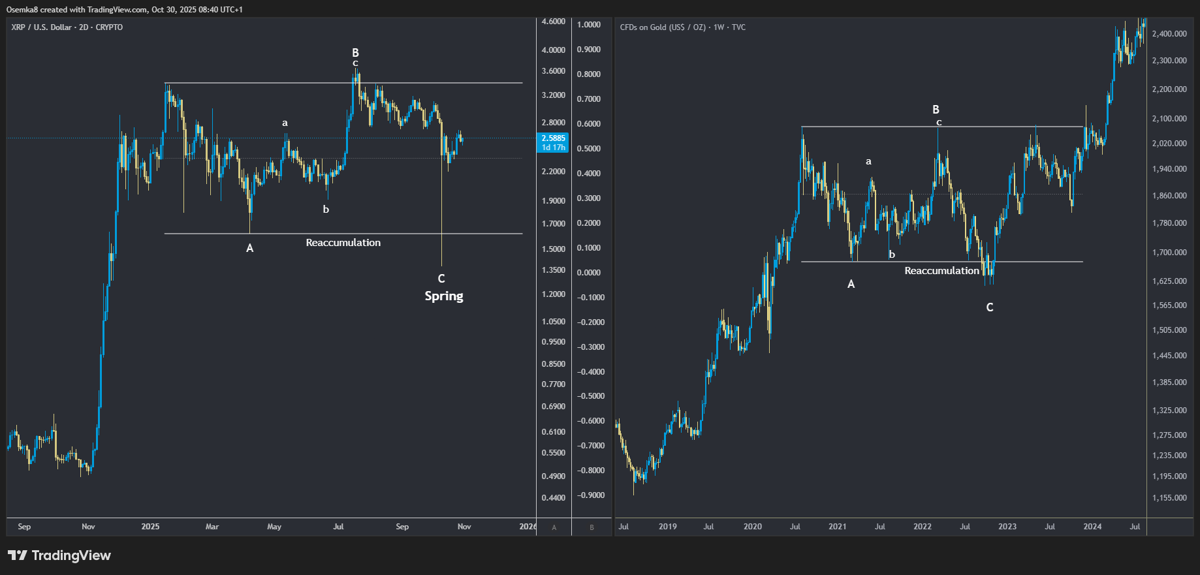1200x575 pixels.
Task: Select the lowercase b label on the XRP chart
Action: (326, 210)
